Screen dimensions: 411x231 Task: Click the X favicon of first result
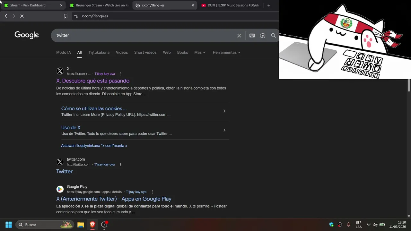click(x=60, y=71)
